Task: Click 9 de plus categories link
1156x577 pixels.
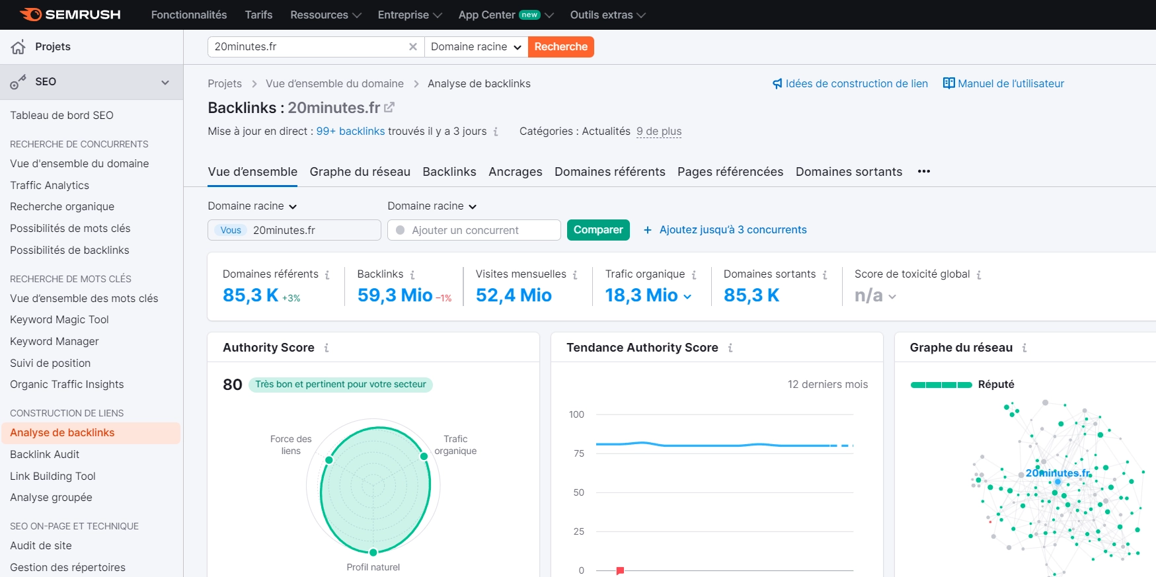Action: (659, 132)
